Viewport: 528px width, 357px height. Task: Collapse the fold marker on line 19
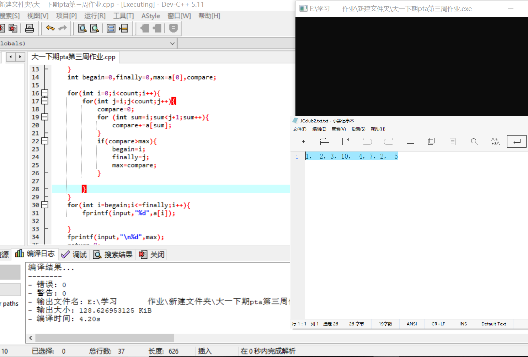point(44,117)
